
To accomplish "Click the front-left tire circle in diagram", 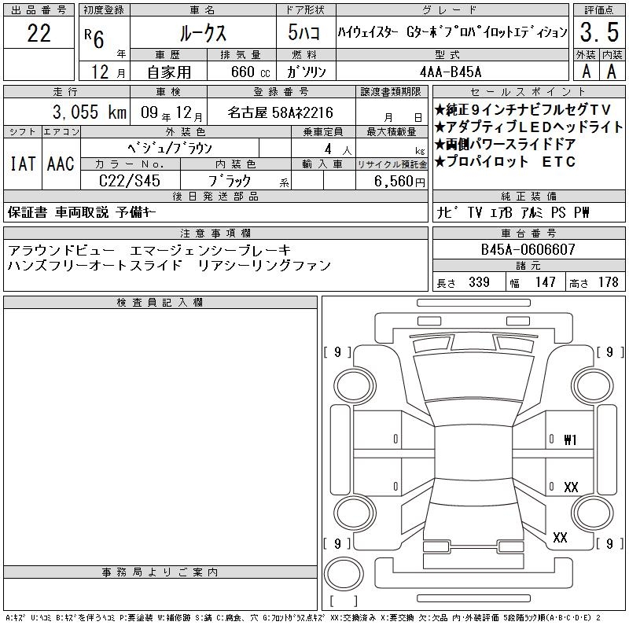I will coord(355,386).
